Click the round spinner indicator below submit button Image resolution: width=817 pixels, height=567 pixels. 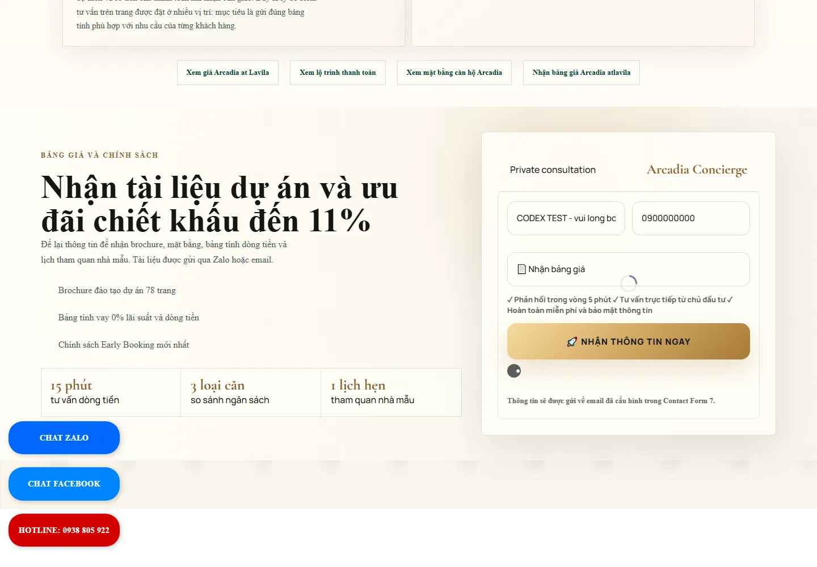click(514, 371)
